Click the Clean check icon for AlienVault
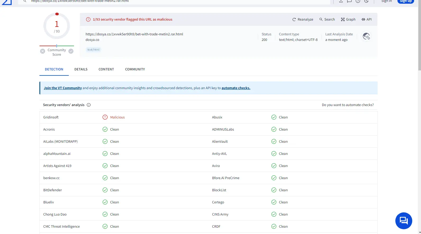The width and height of the screenshot is (421, 234). click(x=274, y=141)
